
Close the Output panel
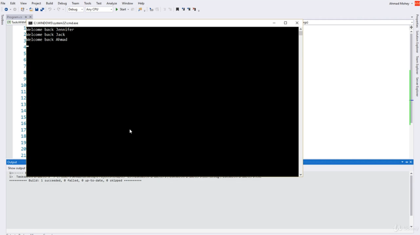[x=411, y=162]
